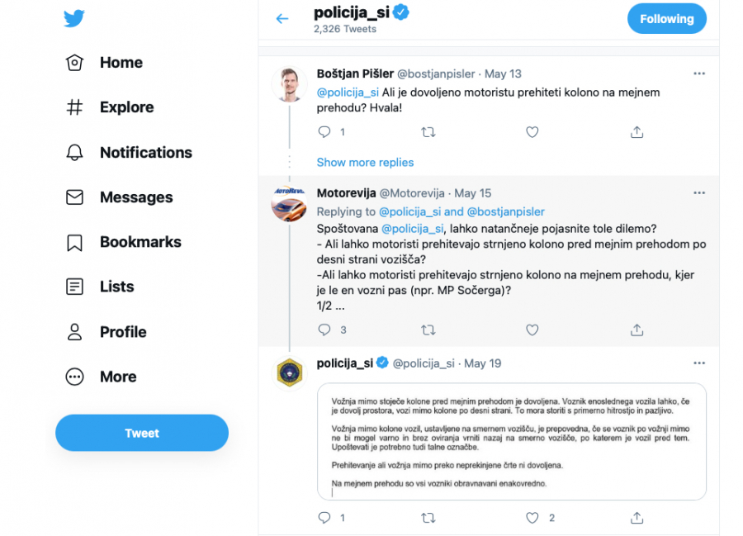Retweet the policija_si May 19 tweet
The height and width of the screenshot is (536, 743).
[428, 518]
